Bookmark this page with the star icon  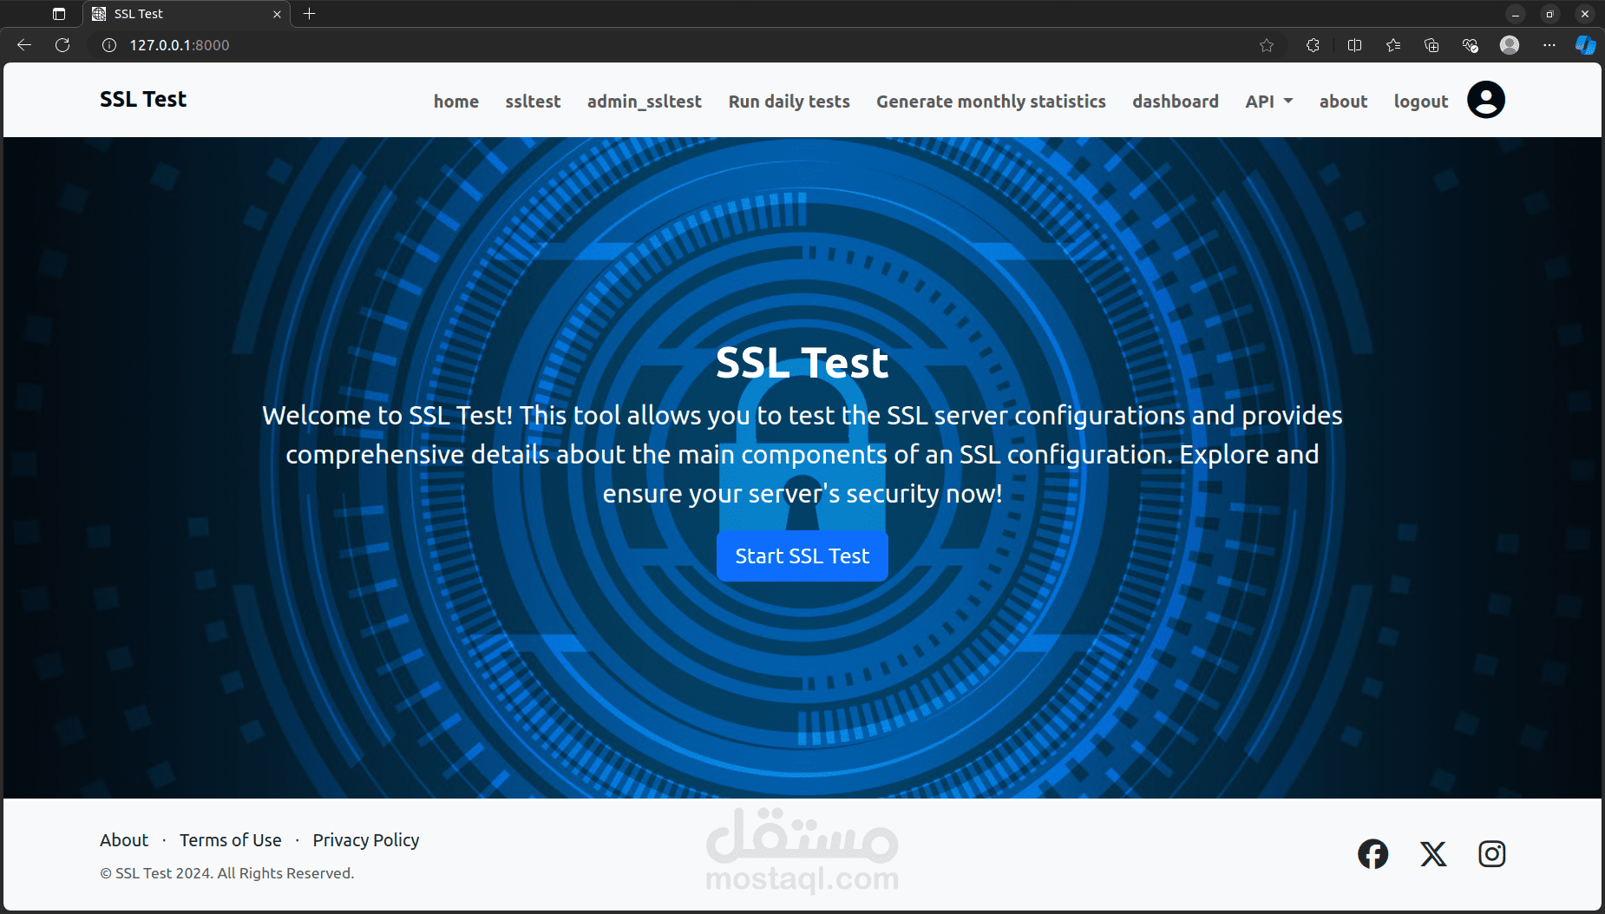(1267, 45)
